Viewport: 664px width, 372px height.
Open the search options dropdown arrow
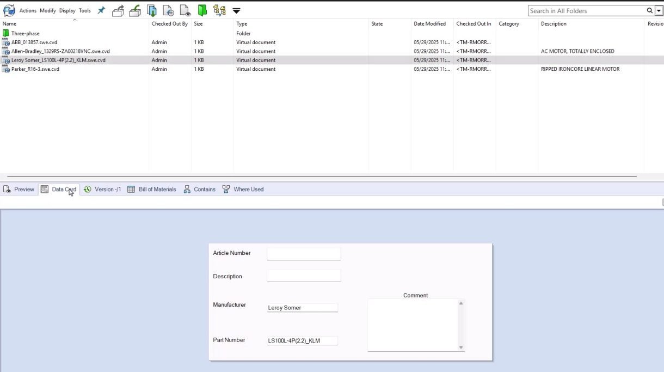(x=657, y=11)
